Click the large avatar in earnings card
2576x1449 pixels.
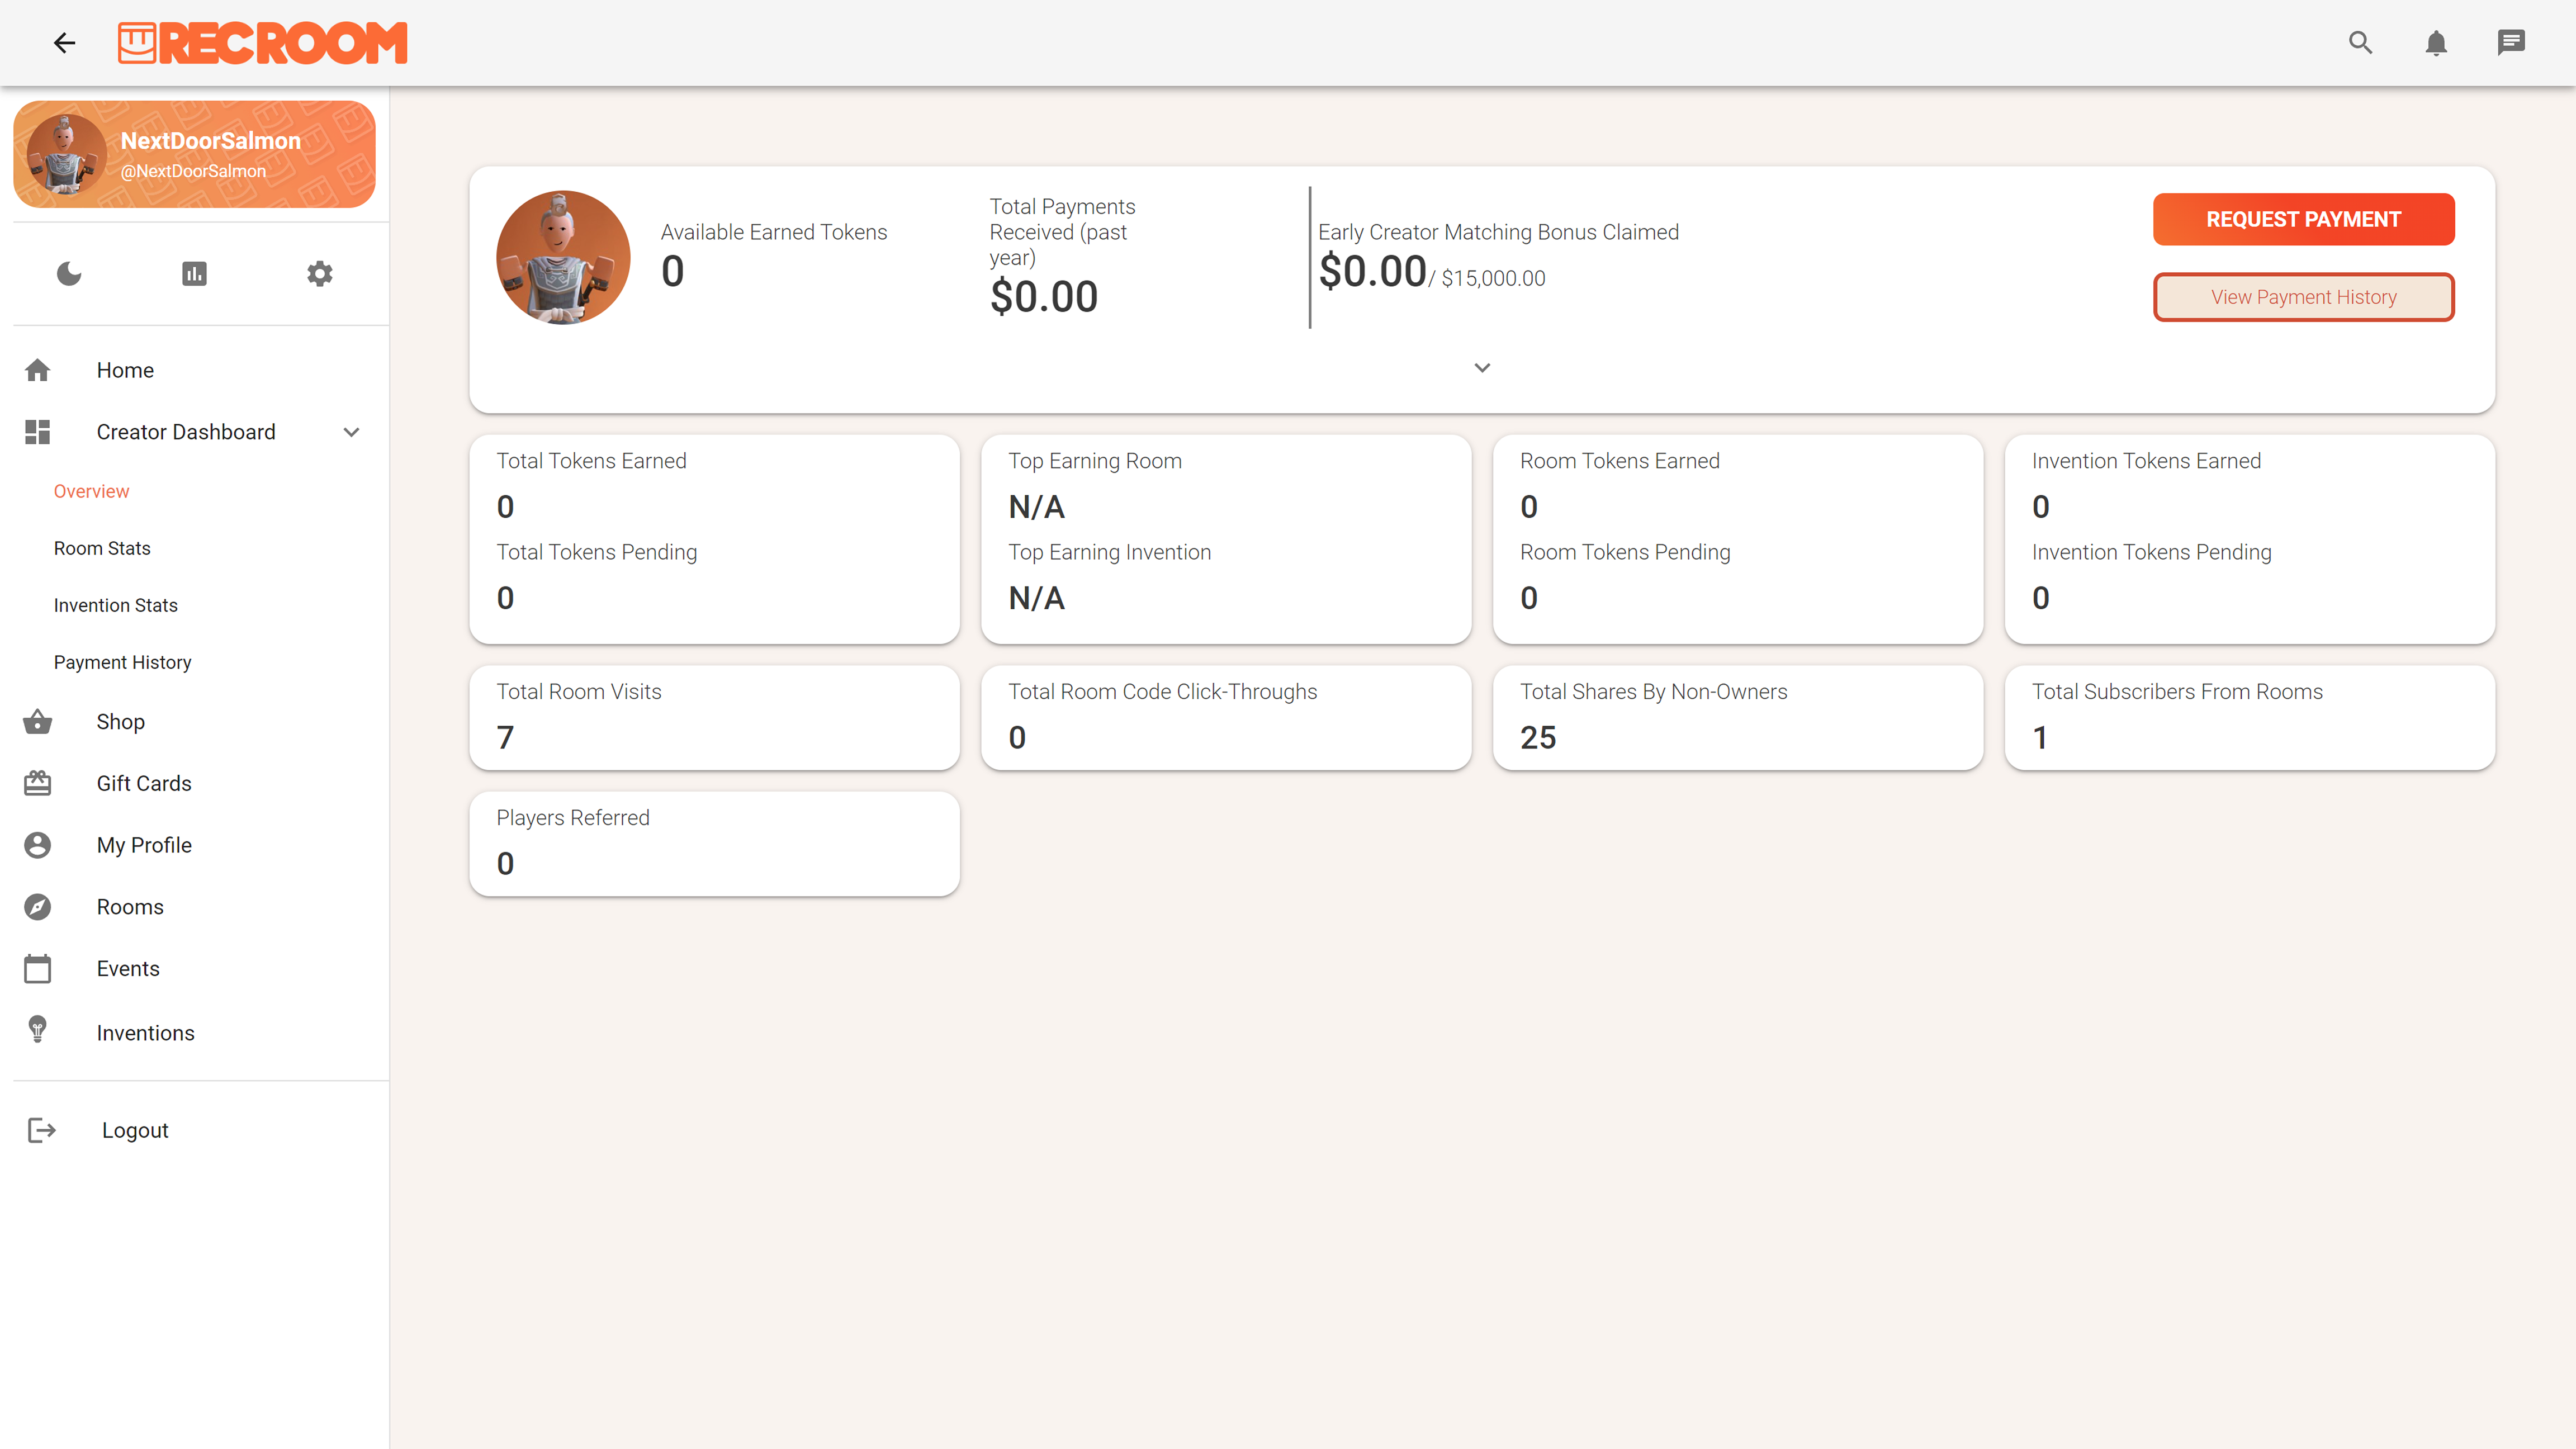(563, 257)
